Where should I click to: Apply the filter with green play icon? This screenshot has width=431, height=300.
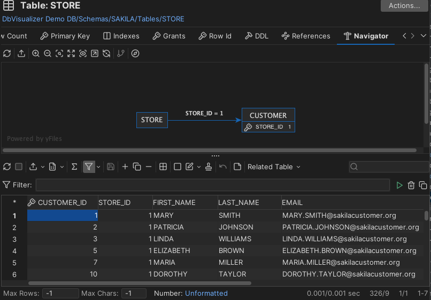click(399, 185)
